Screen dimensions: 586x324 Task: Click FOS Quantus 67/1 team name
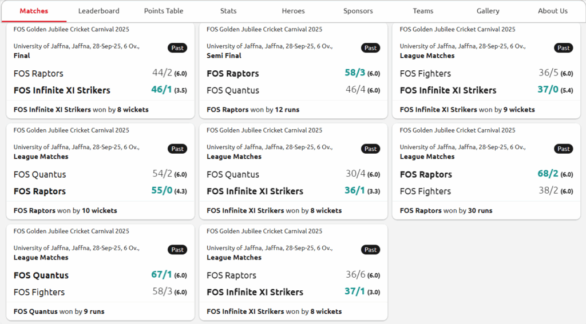(41, 275)
